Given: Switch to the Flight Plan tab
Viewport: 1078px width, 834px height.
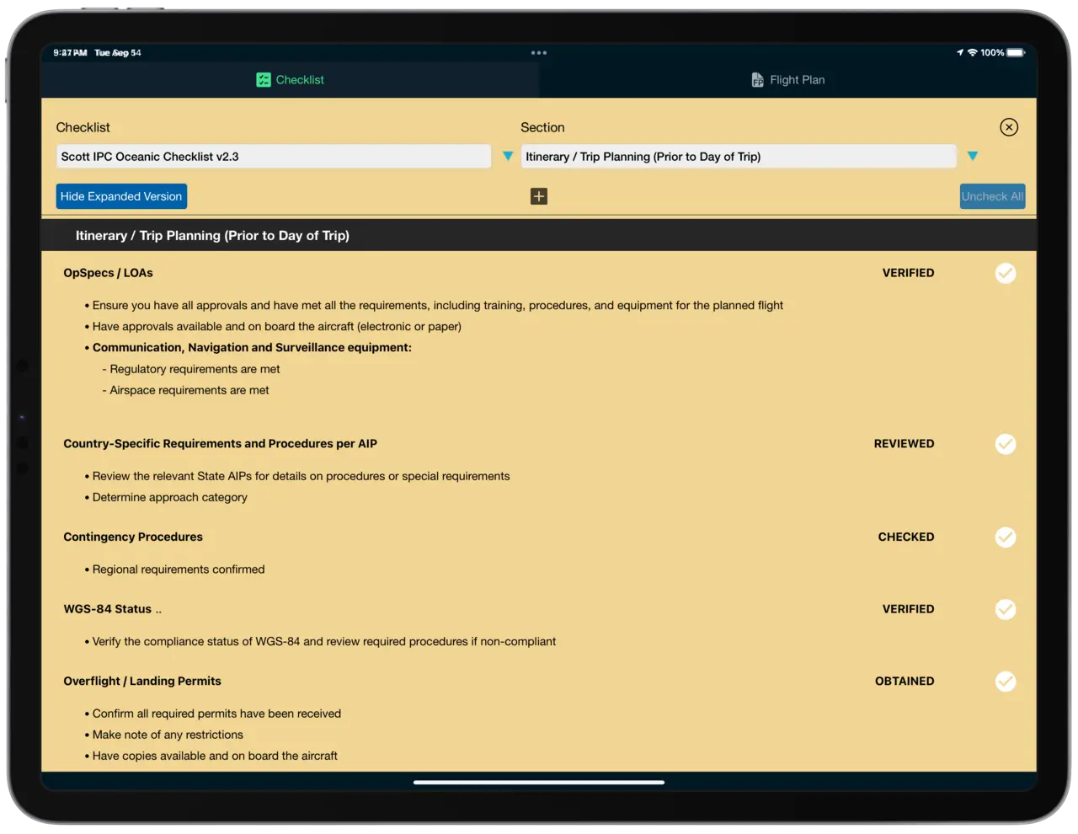Looking at the screenshot, I should (x=787, y=79).
